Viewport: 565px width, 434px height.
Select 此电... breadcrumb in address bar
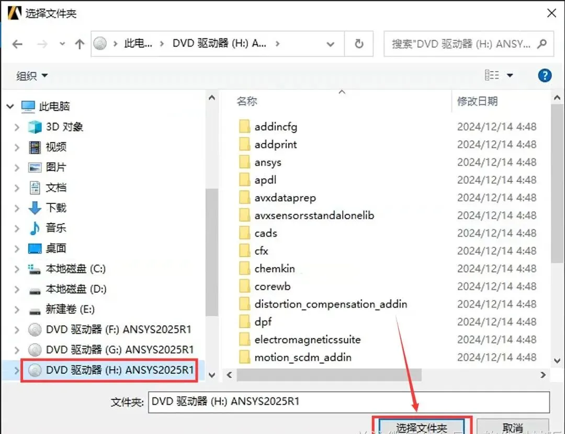(138, 43)
